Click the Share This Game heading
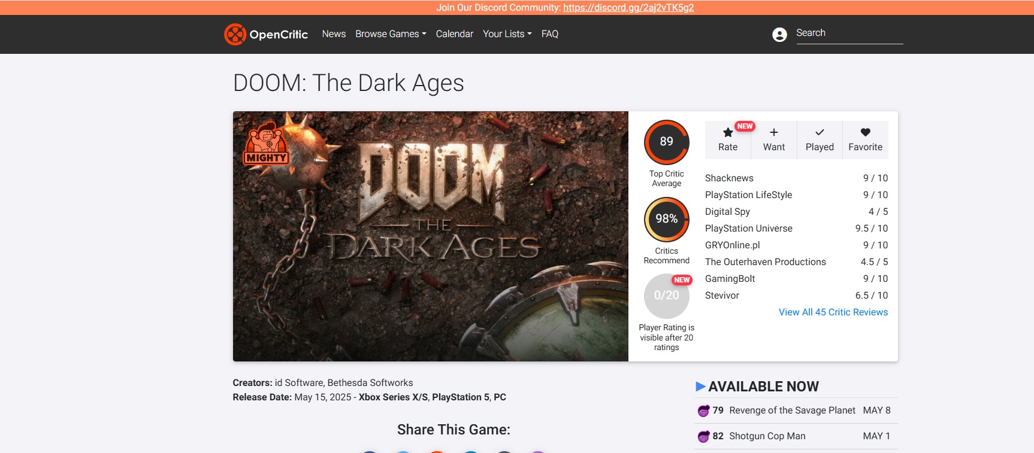This screenshot has height=453, width=1034. [x=453, y=430]
